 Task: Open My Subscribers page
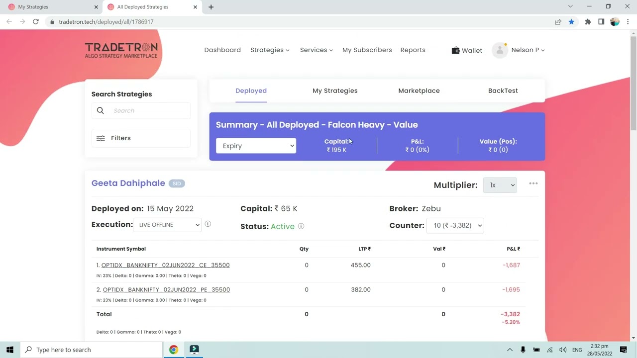(x=367, y=50)
